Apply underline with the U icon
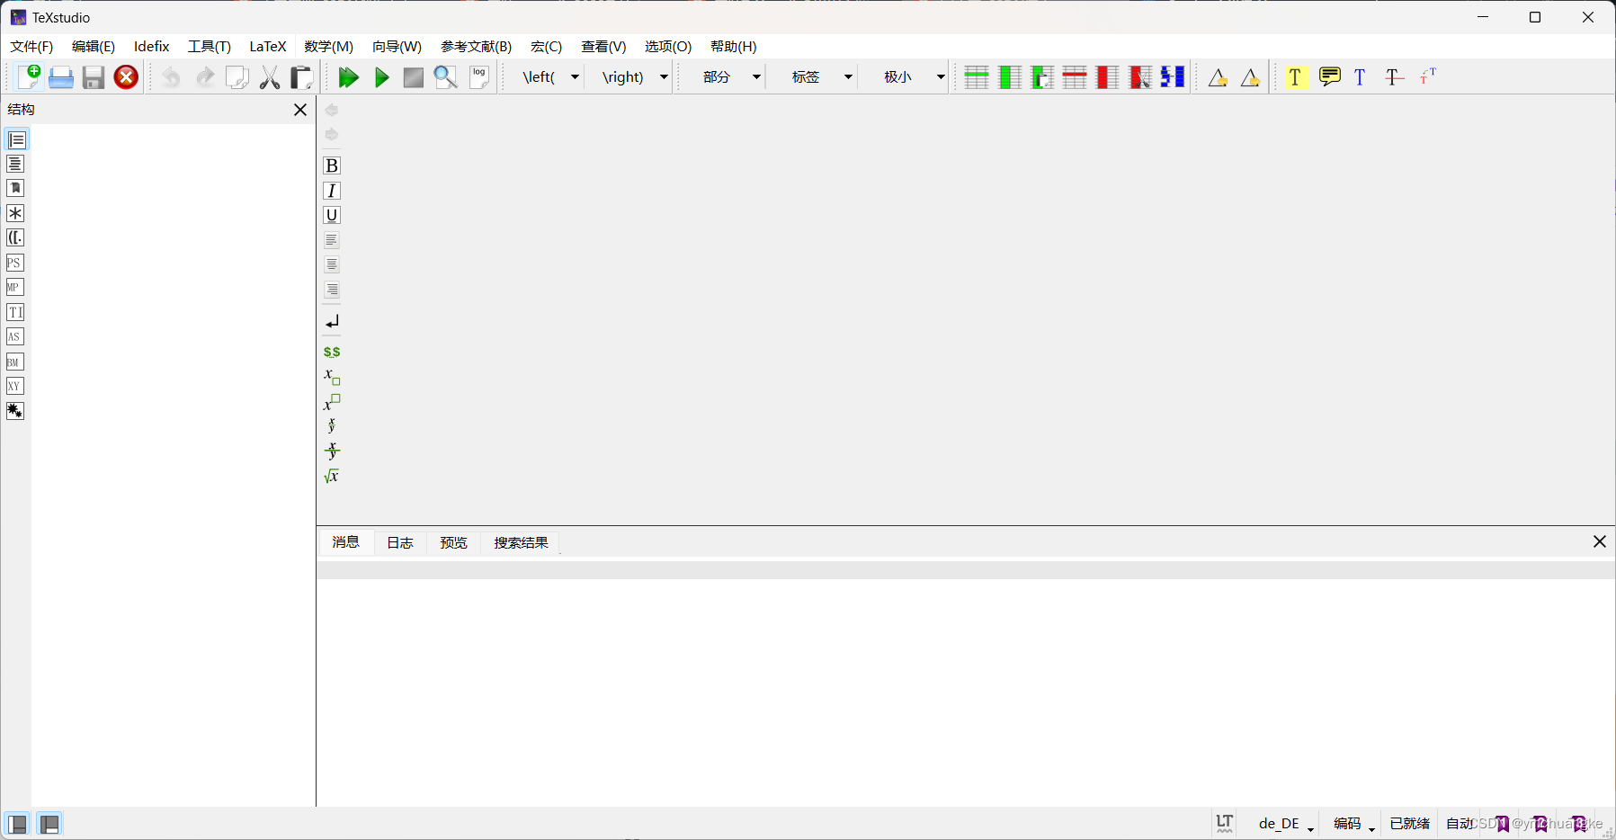The image size is (1616, 840). point(332,215)
